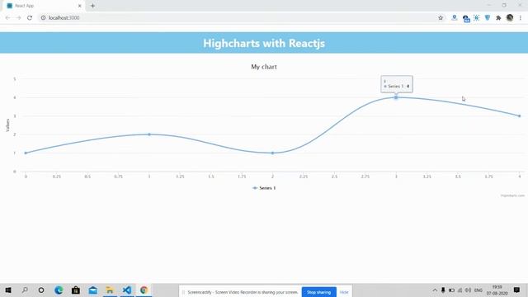Close the React App tab
The height and width of the screenshot is (297, 528).
point(80,6)
